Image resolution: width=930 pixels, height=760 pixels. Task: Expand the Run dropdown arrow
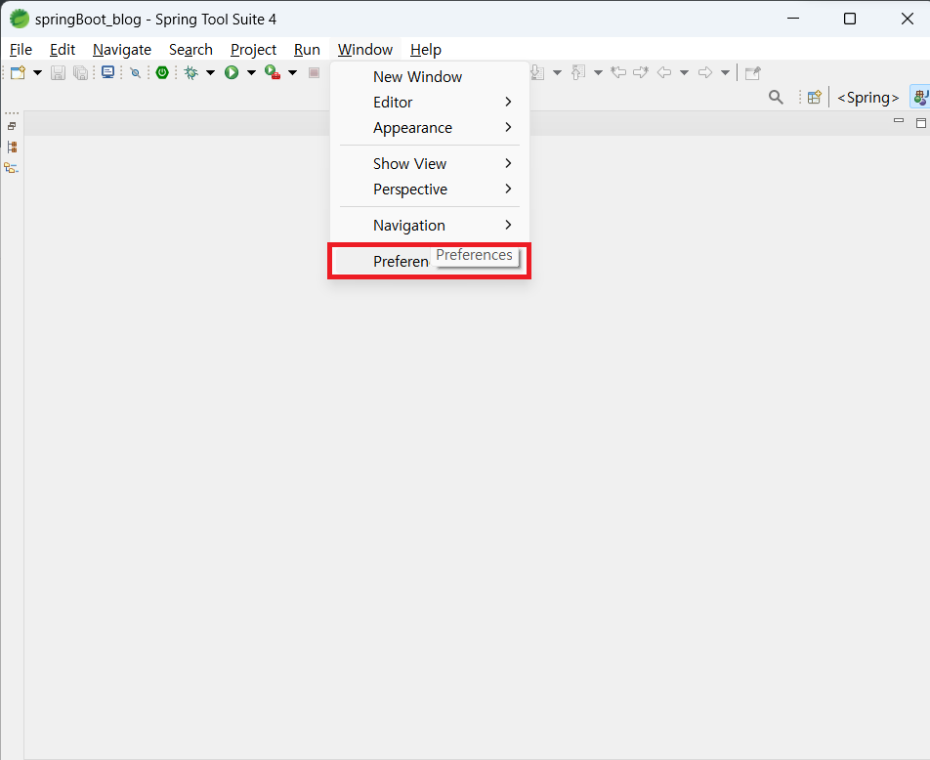[x=251, y=73]
